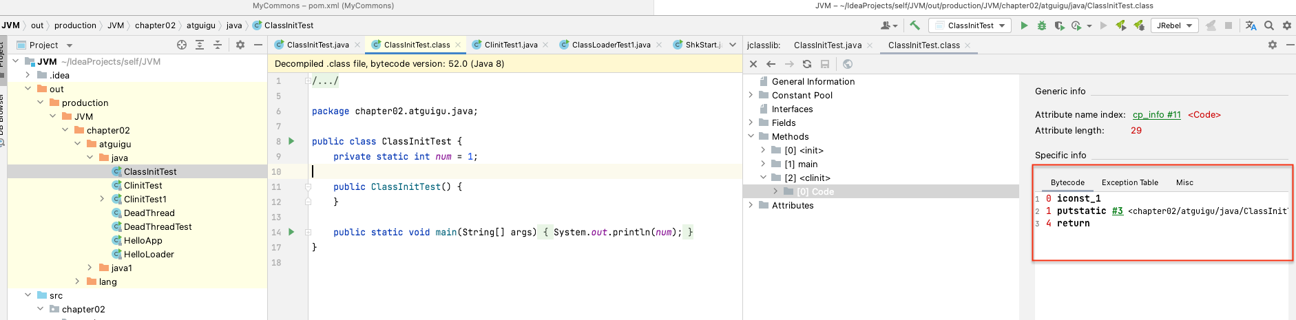Open profiler run options dropdown arrow

click(x=1089, y=26)
